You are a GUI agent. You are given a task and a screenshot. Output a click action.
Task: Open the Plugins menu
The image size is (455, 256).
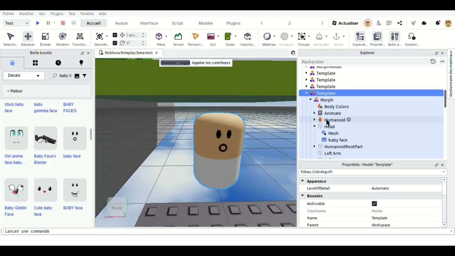tap(57, 14)
